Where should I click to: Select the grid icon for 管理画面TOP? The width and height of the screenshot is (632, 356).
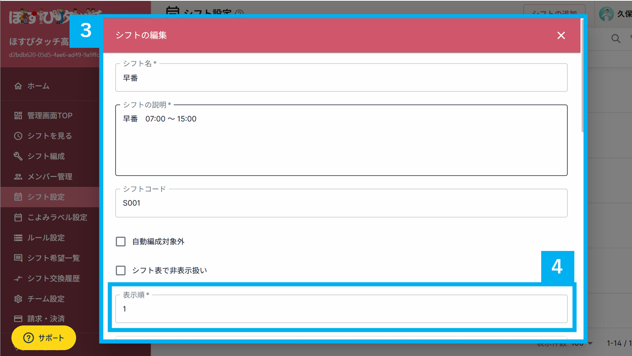tap(18, 115)
